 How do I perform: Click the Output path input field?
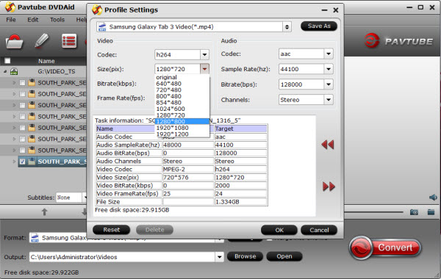[123, 257]
